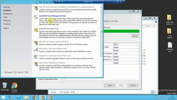This screenshot has width=177, height=100.
Task: Click the scroll down arrow in Installation Center
Action: [101, 76]
